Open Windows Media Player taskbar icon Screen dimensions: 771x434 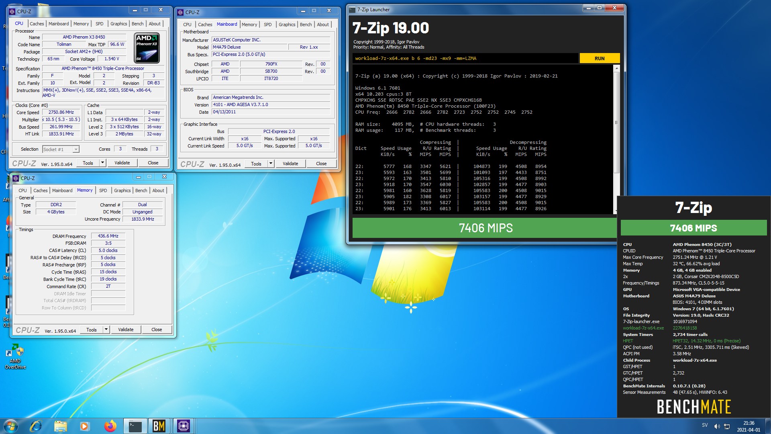click(84, 426)
